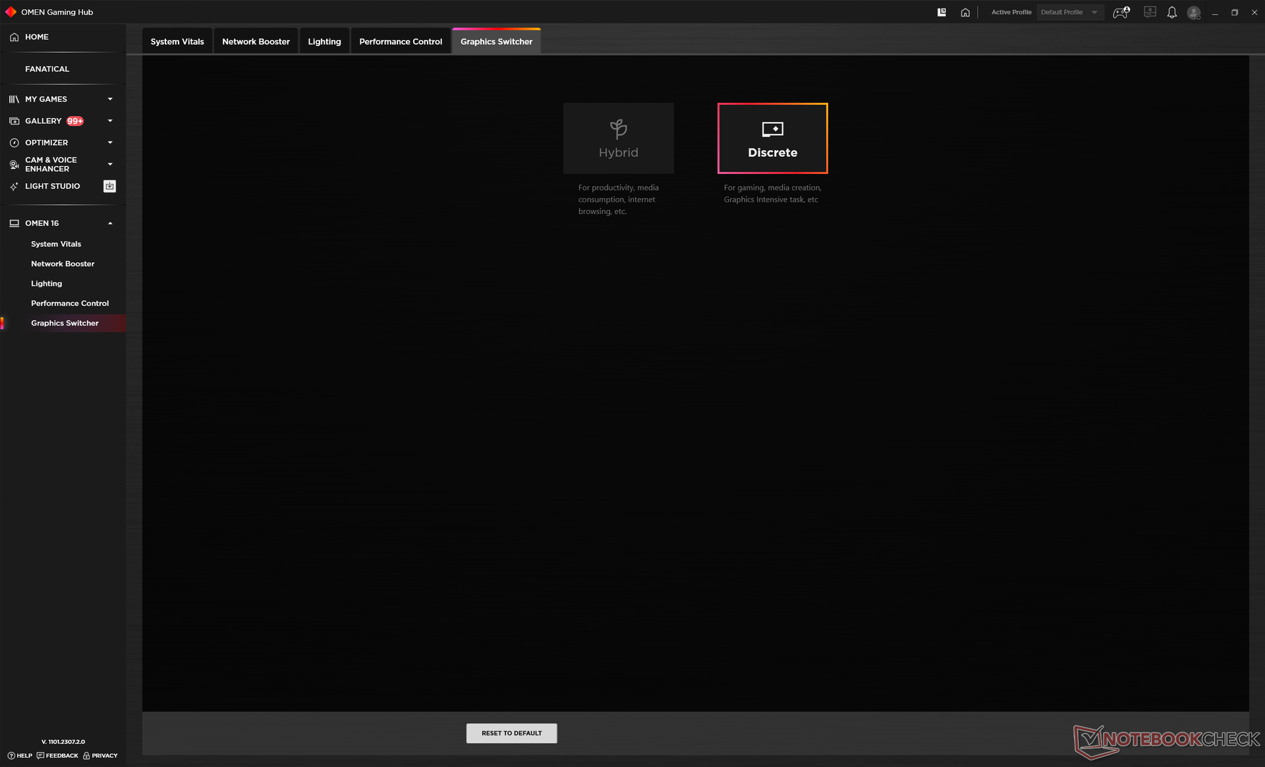The width and height of the screenshot is (1265, 767).
Task: Collapse the OMEN 16 section
Action: click(x=110, y=223)
